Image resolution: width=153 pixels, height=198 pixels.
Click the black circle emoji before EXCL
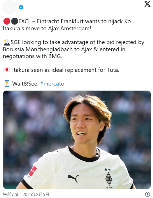click(15, 21)
